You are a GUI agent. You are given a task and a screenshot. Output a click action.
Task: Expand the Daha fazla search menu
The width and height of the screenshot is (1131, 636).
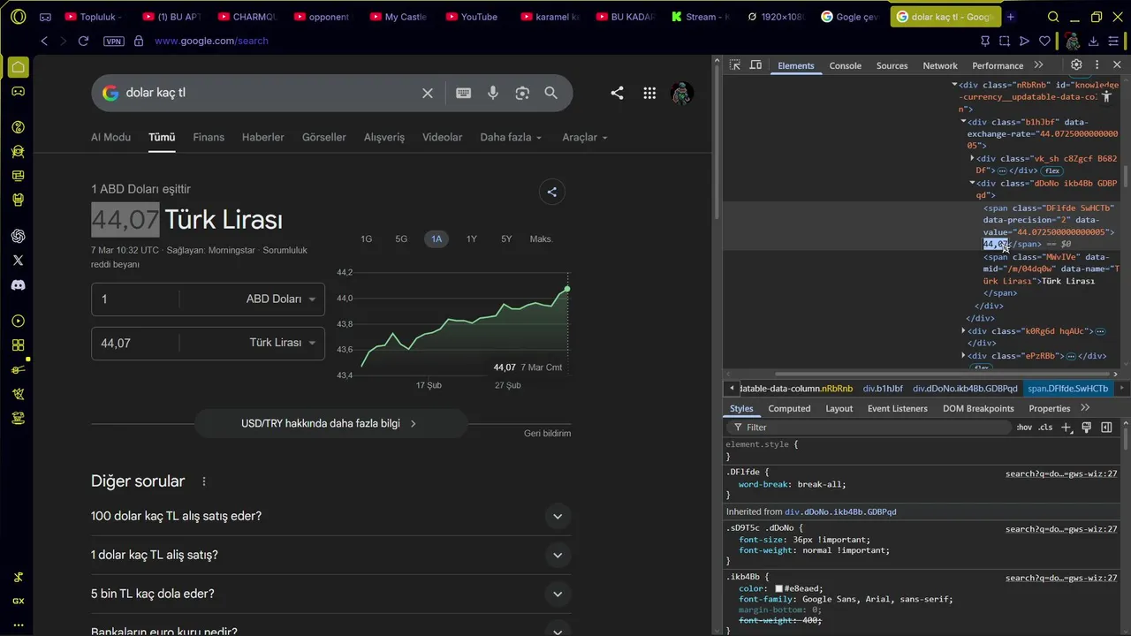[511, 137]
